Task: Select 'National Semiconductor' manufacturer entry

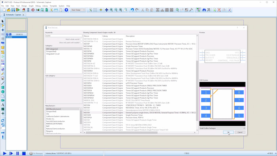Action: tap(55, 129)
